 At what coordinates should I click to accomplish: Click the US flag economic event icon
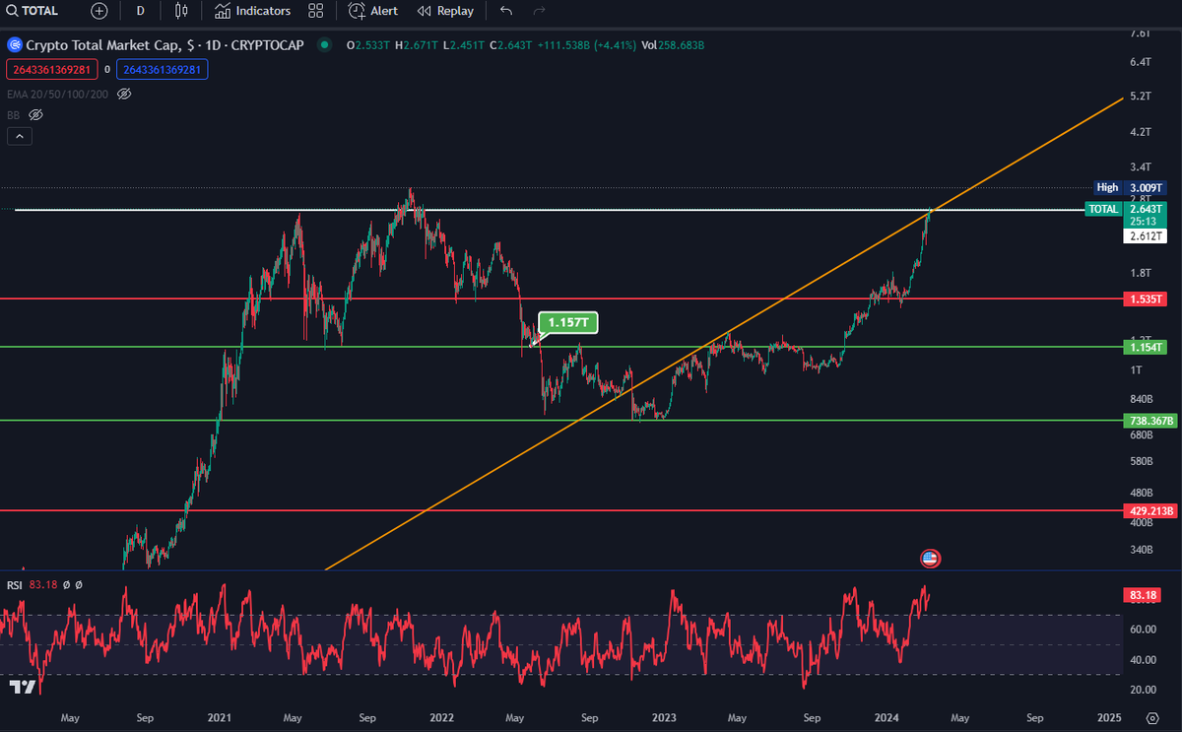tap(929, 559)
